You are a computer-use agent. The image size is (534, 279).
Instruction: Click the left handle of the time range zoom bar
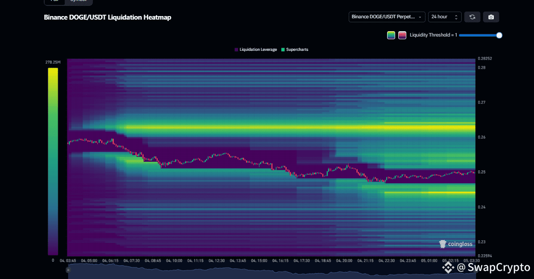[x=68, y=270]
